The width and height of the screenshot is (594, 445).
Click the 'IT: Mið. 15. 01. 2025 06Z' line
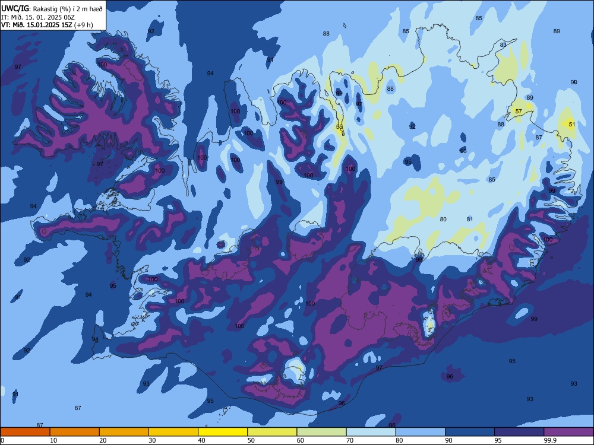(38, 17)
